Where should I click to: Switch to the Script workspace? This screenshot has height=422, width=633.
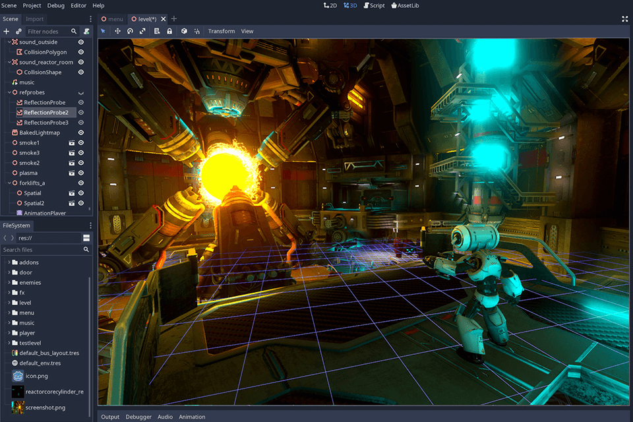coord(373,5)
